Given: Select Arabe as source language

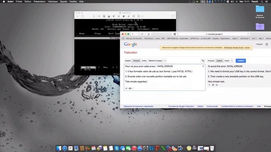Looking at the screenshot, I should click(144, 61).
